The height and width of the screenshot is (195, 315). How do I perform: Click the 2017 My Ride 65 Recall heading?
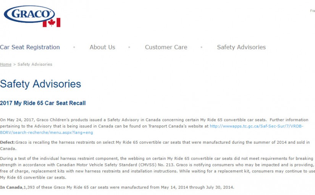pos(43,103)
